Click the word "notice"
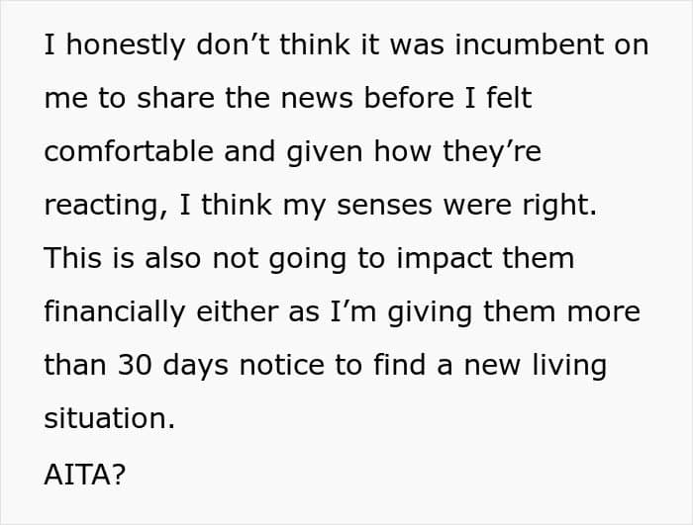Screen dimensions: 693x525 281,365
